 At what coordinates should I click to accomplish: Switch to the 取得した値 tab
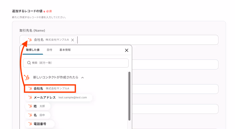[33, 50]
